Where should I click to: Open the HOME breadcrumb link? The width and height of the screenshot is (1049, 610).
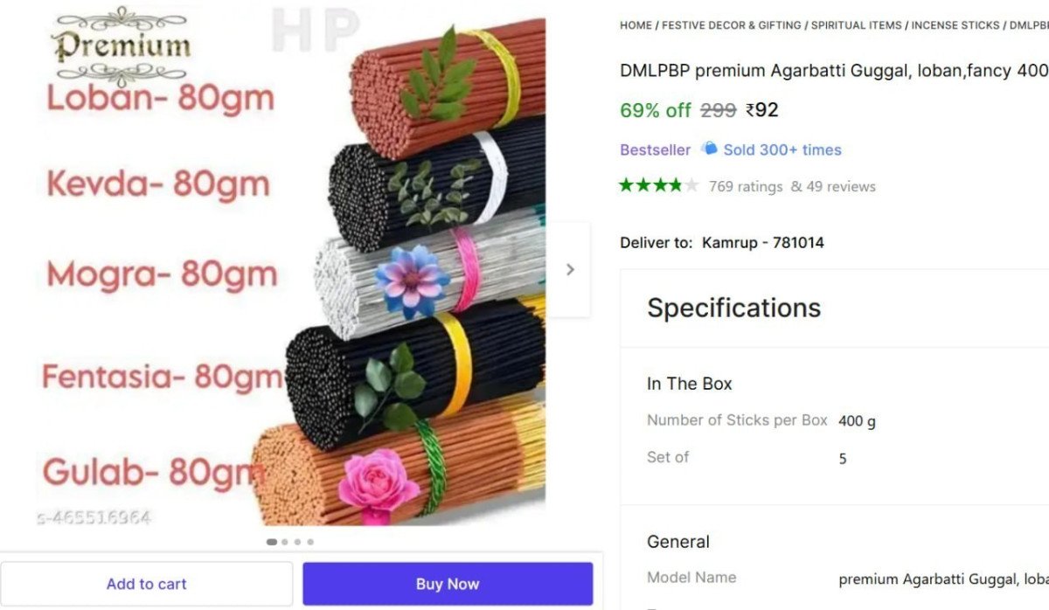[636, 25]
